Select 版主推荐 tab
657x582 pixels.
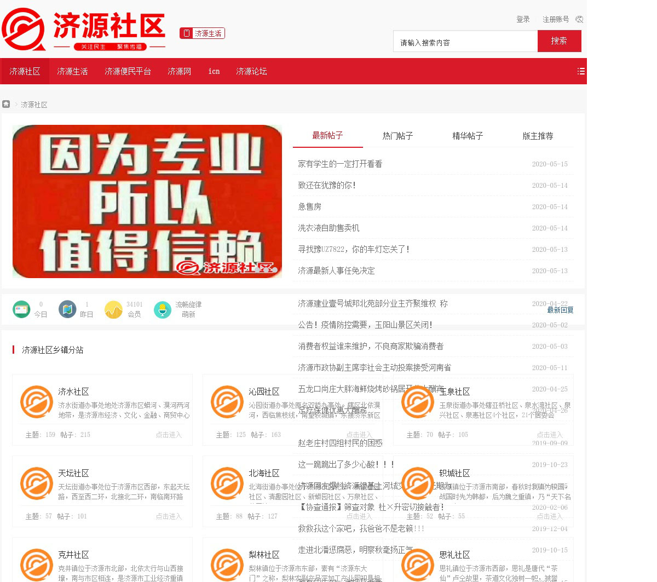[x=538, y=136]
